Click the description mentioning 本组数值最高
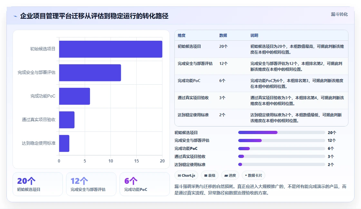The image size is (361, 209). tap(297, 49)
